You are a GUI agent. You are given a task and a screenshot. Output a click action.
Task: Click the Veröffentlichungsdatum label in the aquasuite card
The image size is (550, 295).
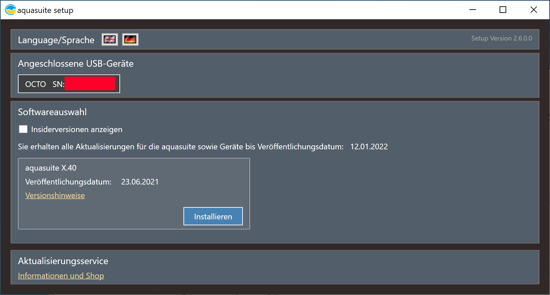(68, 182)
